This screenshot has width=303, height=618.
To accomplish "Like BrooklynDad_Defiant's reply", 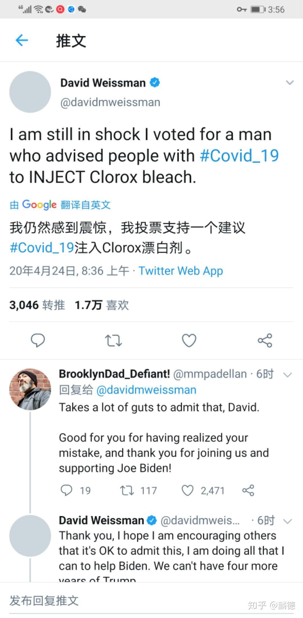I will pyautogui.click(x=187, y=490).
